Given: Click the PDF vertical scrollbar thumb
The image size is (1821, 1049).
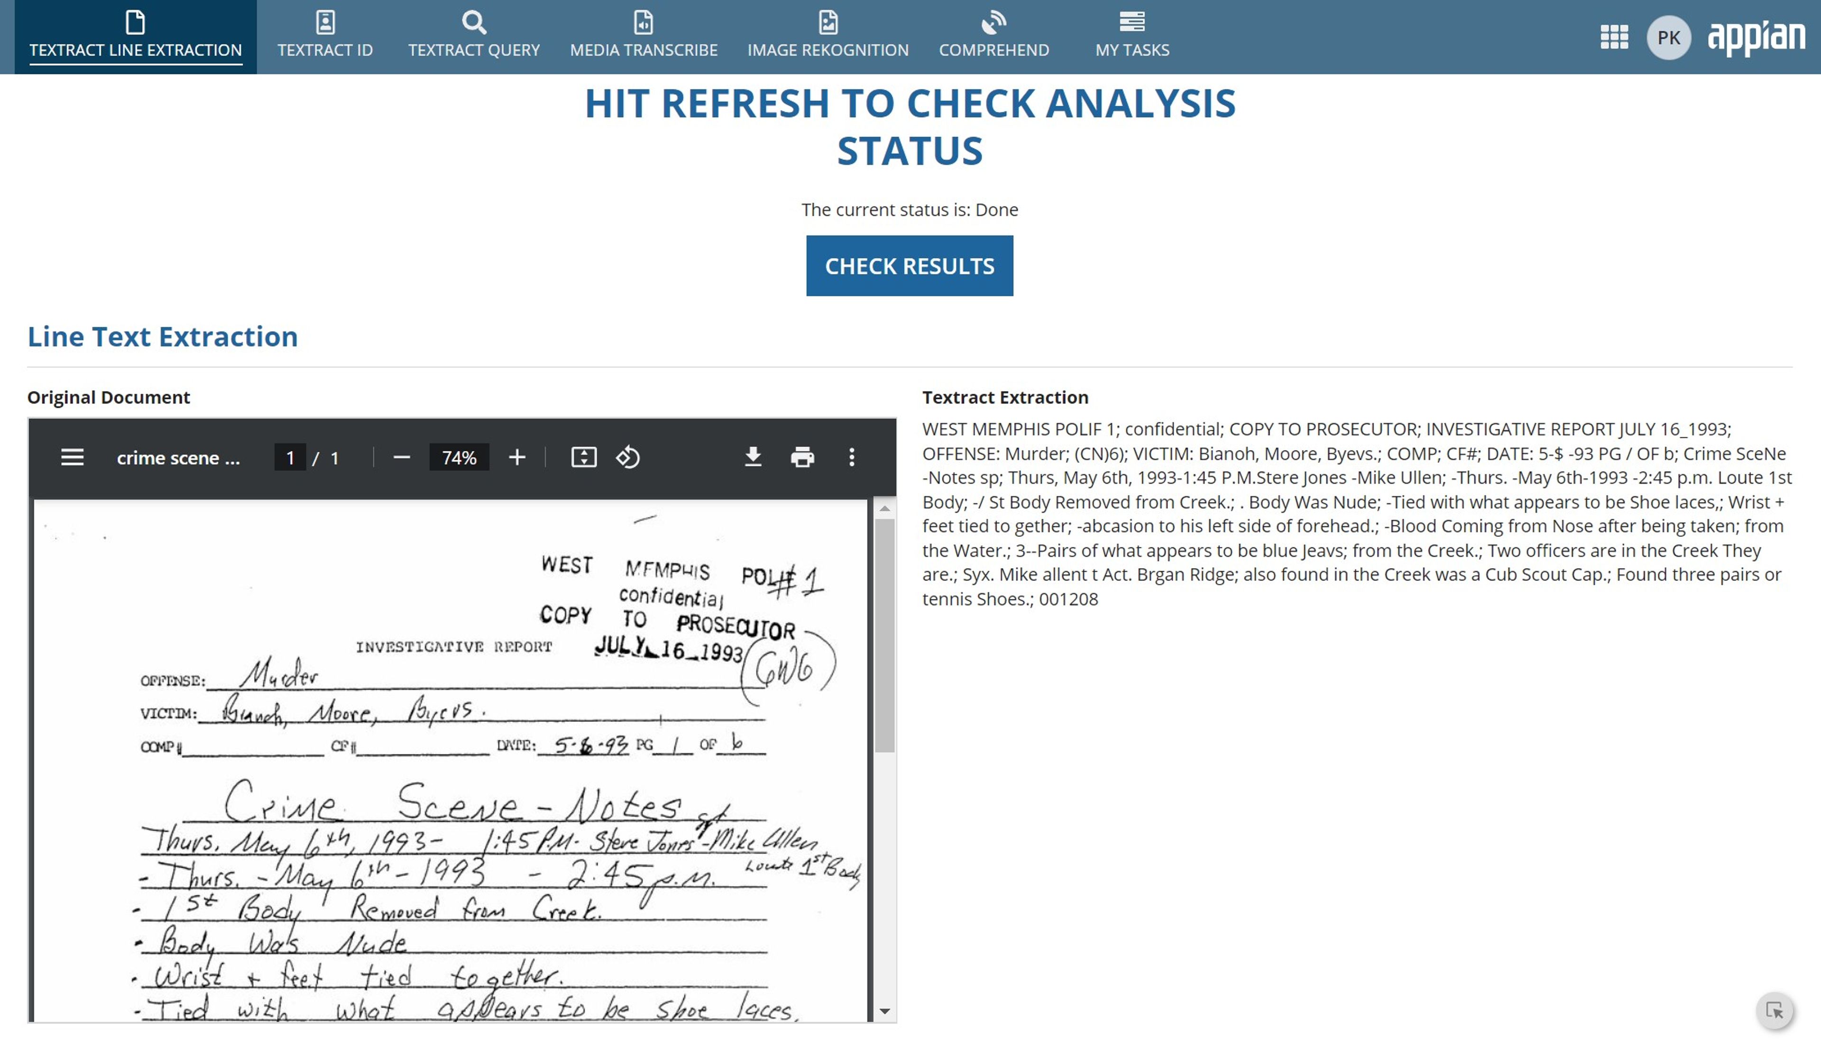Looking at the screenshot, I should (x=884, y=636).
